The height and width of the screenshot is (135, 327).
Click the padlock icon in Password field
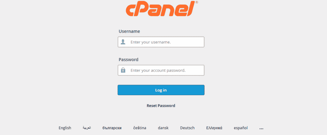(123, 70)
